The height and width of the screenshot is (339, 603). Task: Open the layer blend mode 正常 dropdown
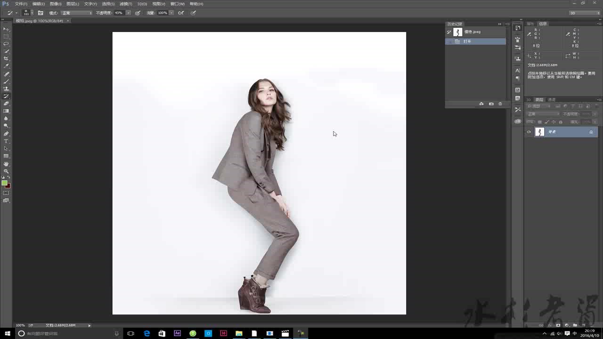pos(543,114)
